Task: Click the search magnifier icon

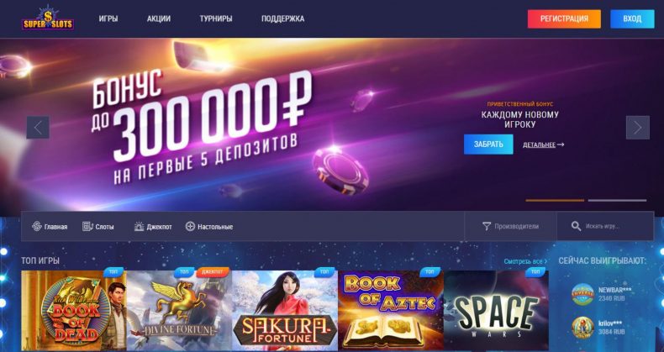Action: tap(576, 226)
